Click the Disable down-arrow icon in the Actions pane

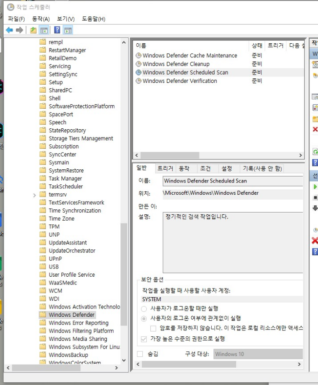[315, 208]
